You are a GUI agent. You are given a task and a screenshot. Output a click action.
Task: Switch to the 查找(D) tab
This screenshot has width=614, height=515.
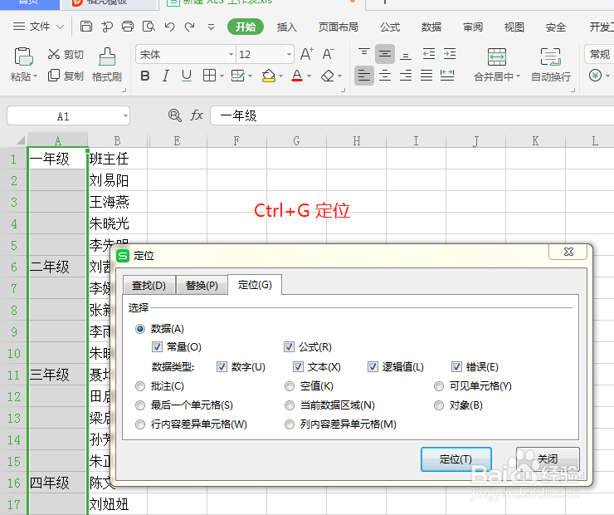pos(149,286)
